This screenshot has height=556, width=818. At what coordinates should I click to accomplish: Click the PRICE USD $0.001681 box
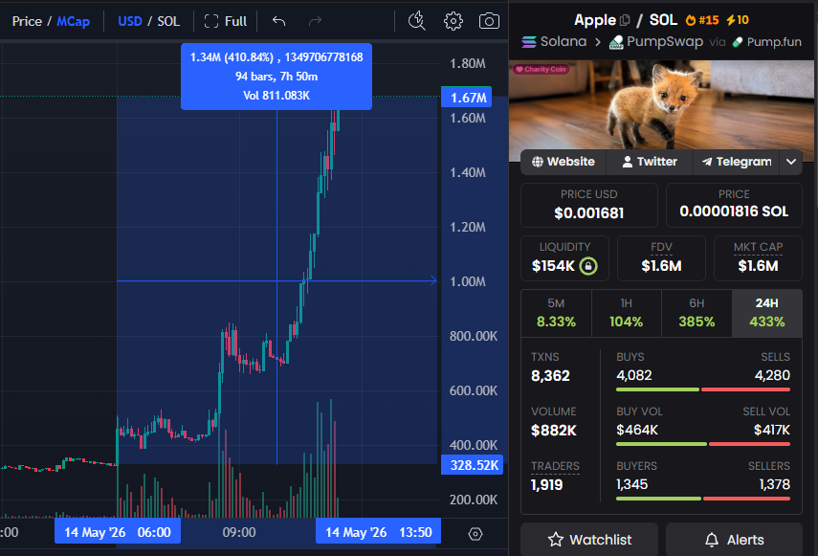pos(589,205)
